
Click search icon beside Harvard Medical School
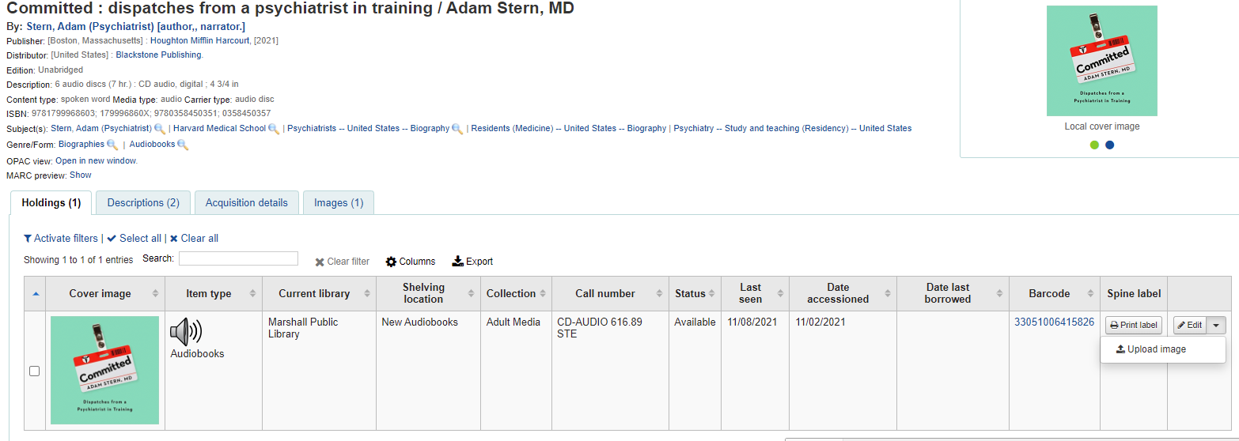click(x=274, y=129)
